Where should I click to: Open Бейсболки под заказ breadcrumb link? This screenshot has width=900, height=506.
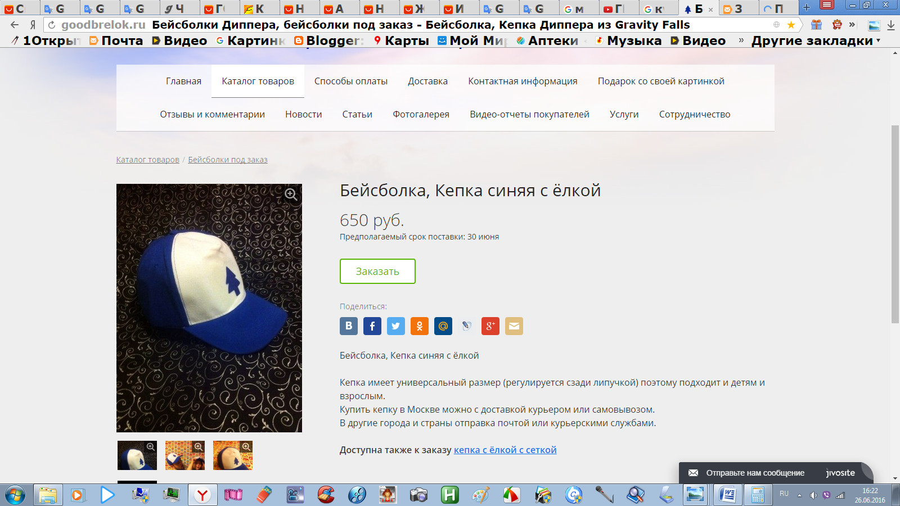[x=228, y=160]
